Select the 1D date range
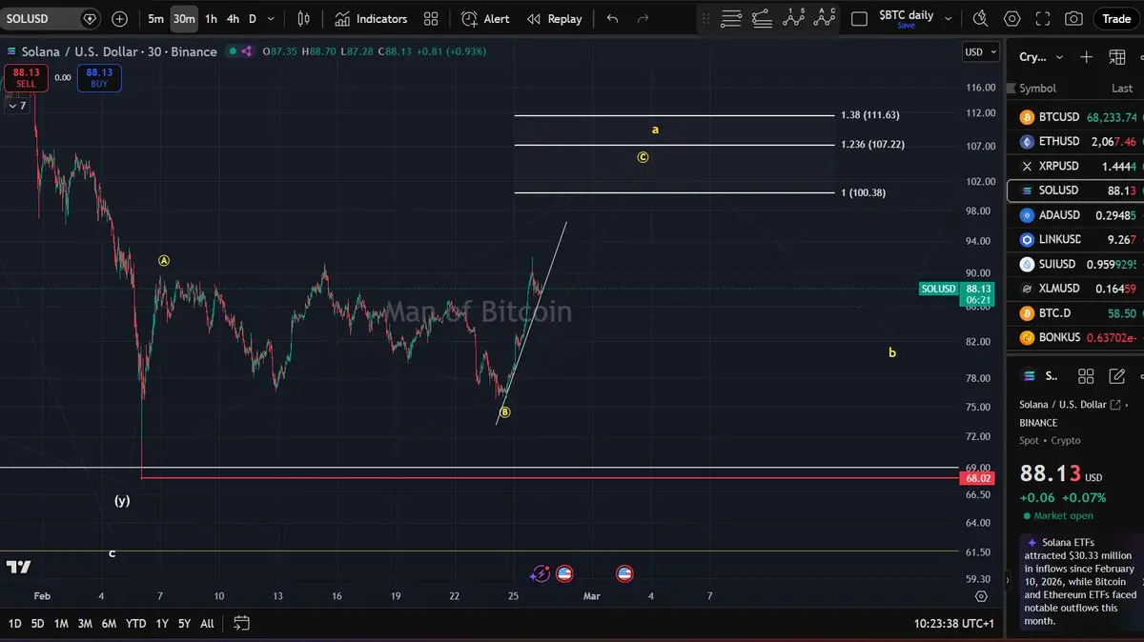1144x642 pixels. click(14, 624)
